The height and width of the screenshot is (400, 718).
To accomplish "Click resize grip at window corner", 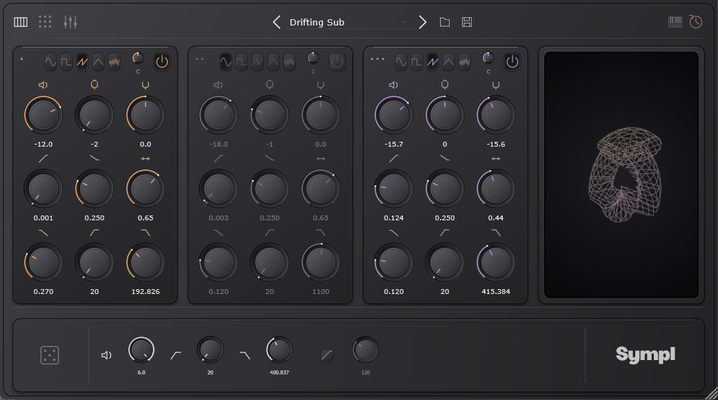I will click(x=712, y=394).
